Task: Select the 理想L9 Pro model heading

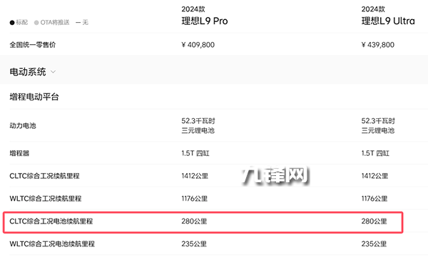Action: pyautogui.click(x=205, y=21)
